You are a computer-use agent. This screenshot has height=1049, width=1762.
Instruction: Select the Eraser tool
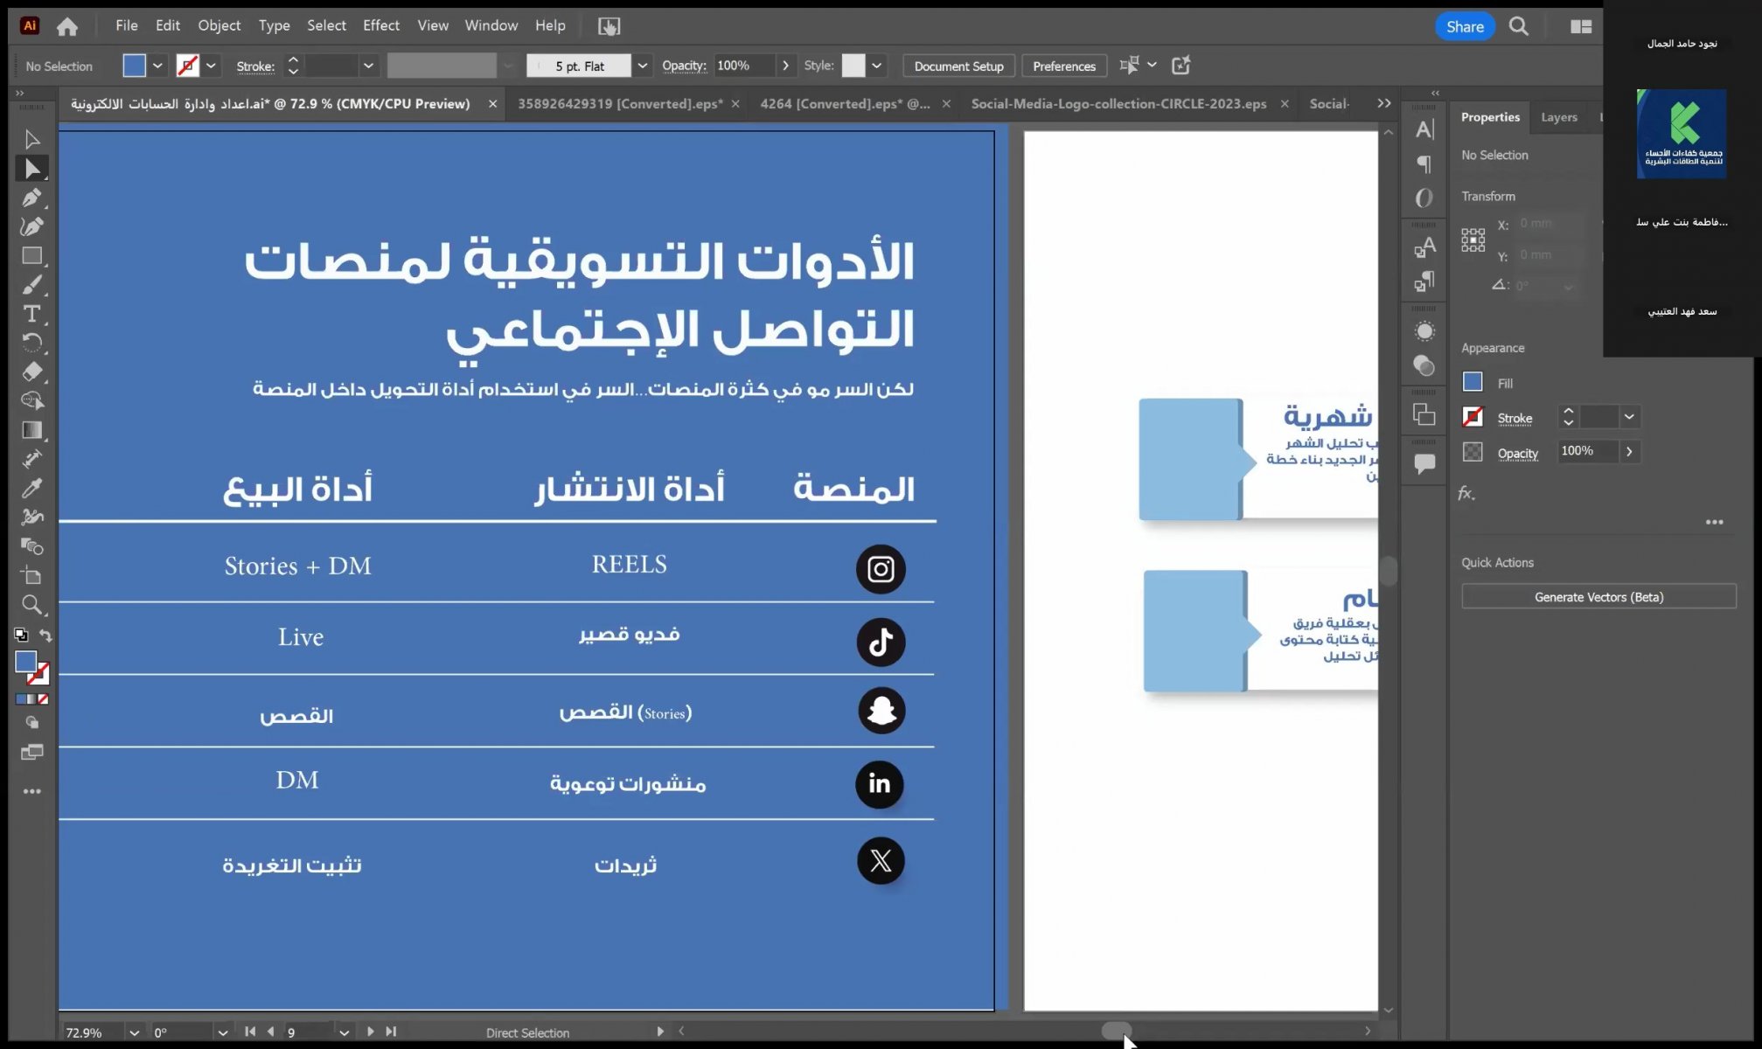[31, 372]
